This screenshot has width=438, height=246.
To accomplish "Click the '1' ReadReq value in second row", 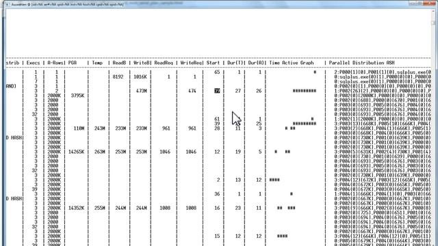I will click(168, 77).
